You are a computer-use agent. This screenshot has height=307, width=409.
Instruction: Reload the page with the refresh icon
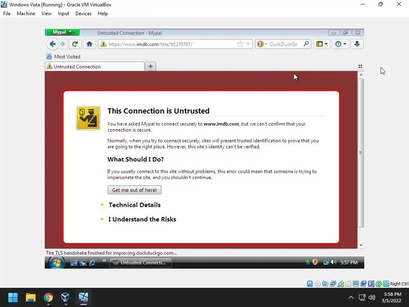click(x=75, y=44)
